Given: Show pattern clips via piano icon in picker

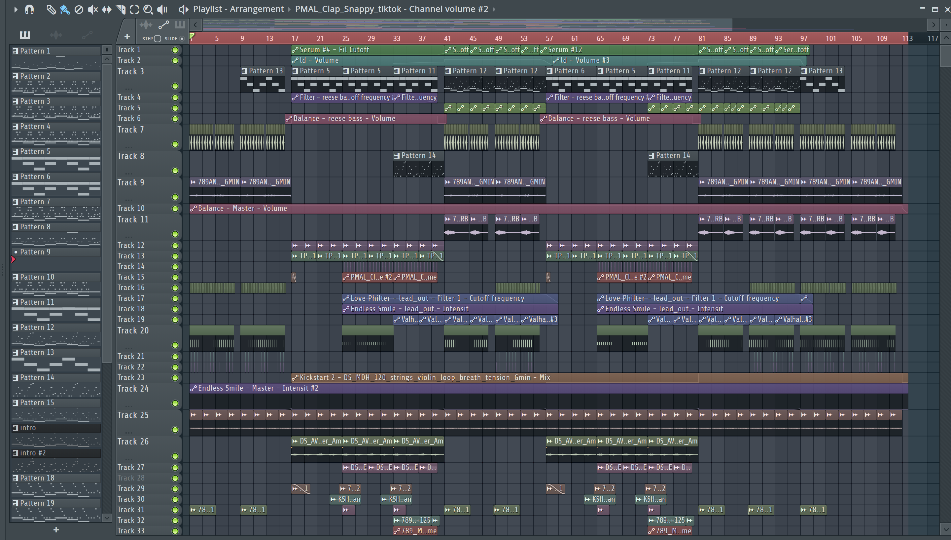Looking at the screenshot, I should pyautogui.click(x=25, y=35).
